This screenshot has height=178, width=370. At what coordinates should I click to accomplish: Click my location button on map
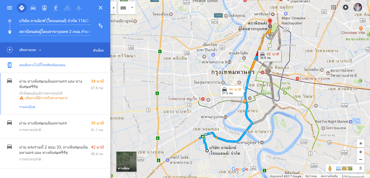point(361,143)
